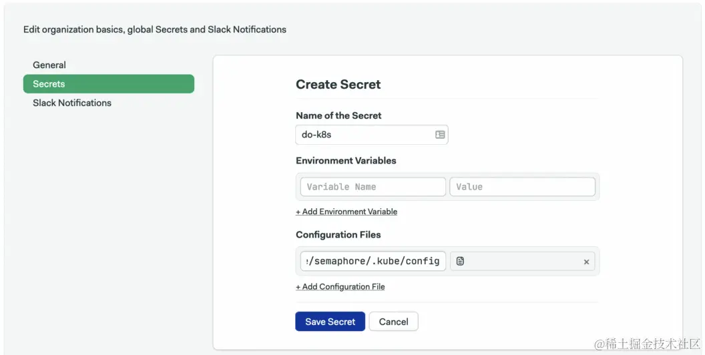
Task: Click the Configuration Files label
Action: pos(338,235)
